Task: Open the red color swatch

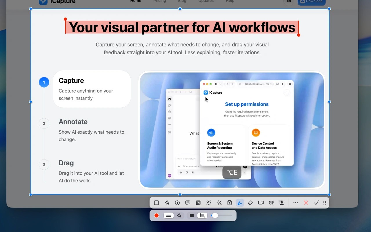Action: 157,215
